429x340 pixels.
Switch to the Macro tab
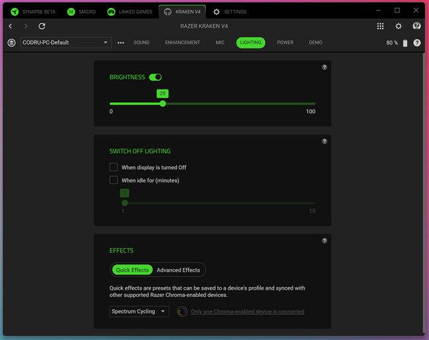pos(81,12)
